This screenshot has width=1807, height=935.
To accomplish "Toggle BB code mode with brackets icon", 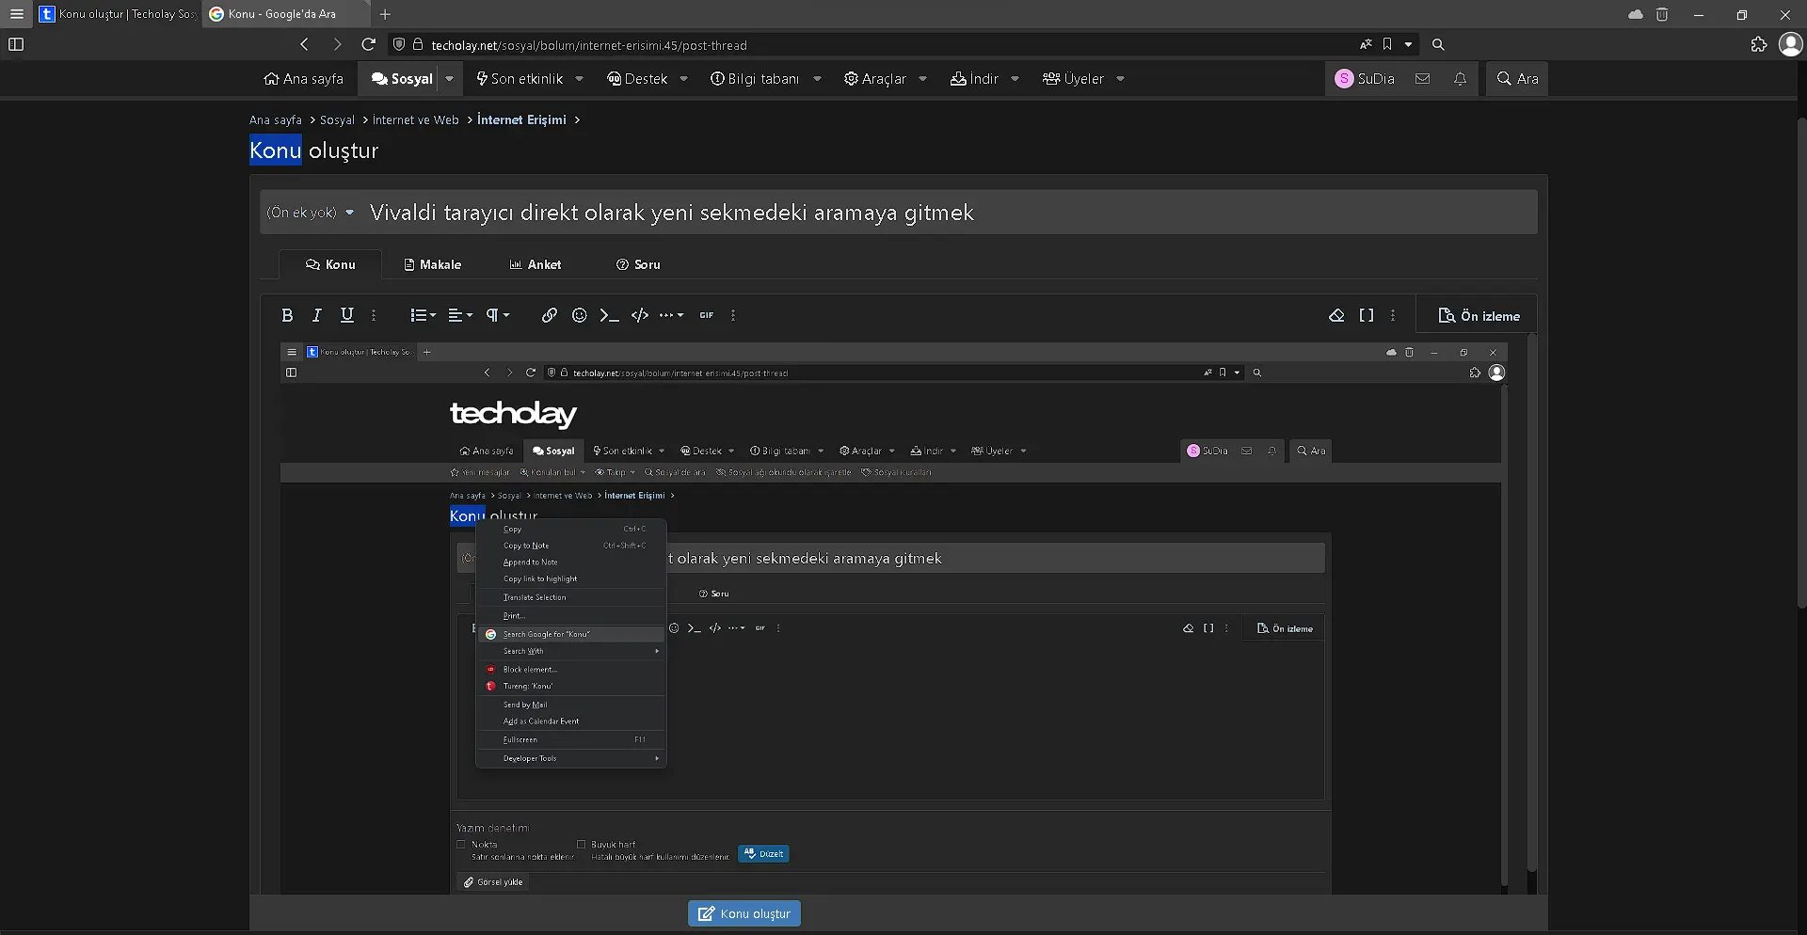I will pos(1367,315).
